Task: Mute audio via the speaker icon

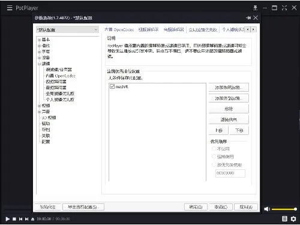Action: click(x=266, y=209)
